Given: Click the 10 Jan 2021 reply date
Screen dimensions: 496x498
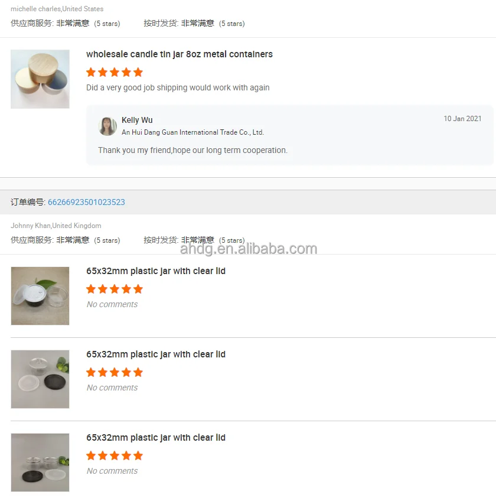Looking at the screenshot, I should click(x=462, y=119).
